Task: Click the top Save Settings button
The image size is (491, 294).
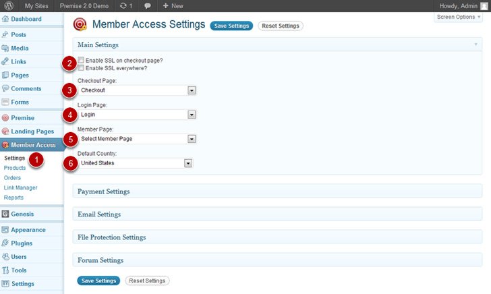Action: [231, 26]
